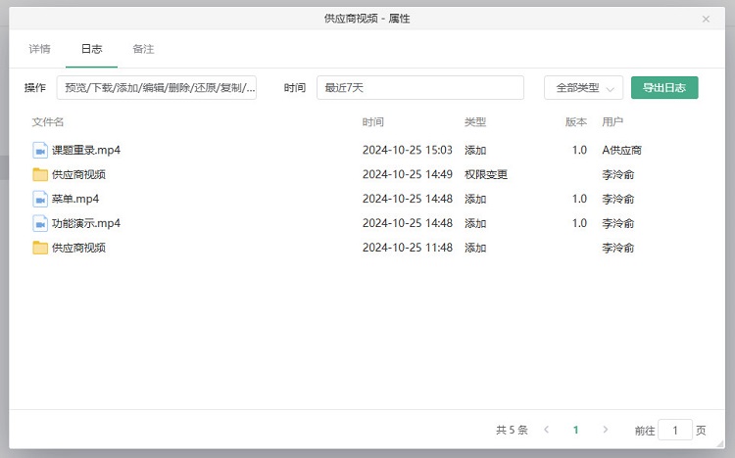The height and width of the screenshot is (458, 735).
Task: Go to the next page arrow
Action: click(x=606, y=430)
